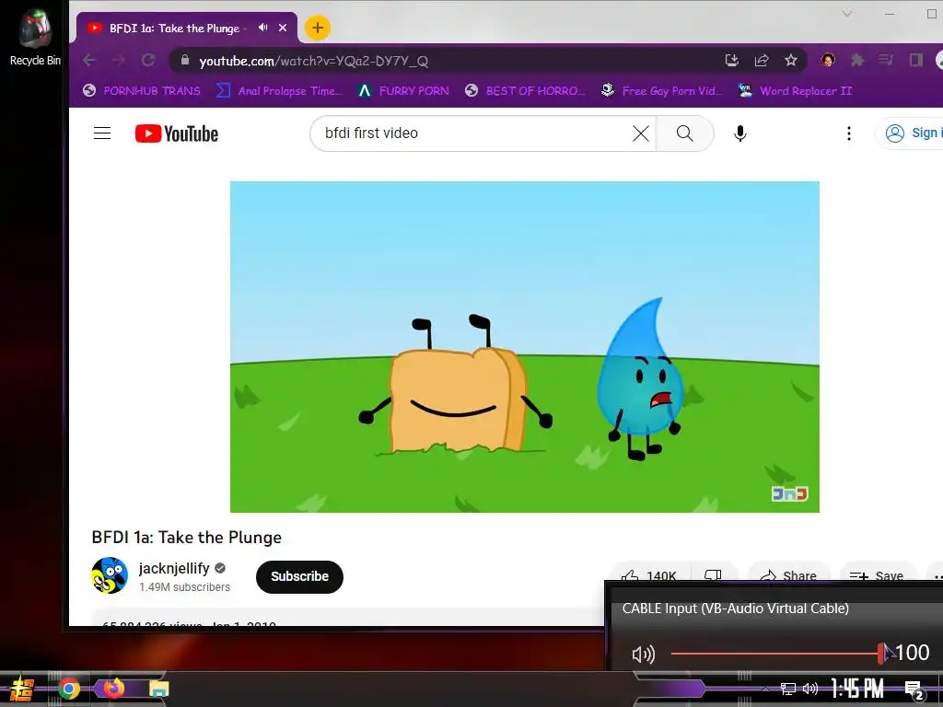This screenshot has width=943, height=707.
Task: Open Firefox from the taskbar
Action: [113, 688]
